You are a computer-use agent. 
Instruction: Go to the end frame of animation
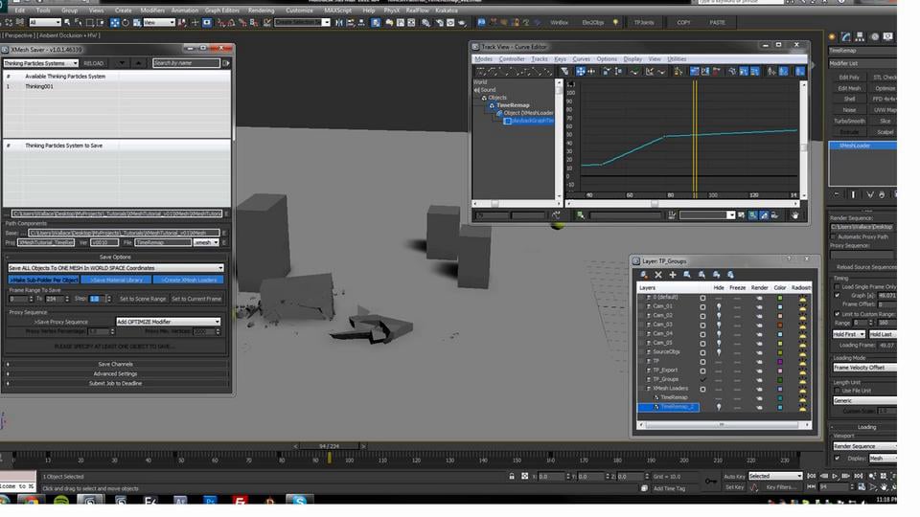pyautogui.click(x=859, y=476)
